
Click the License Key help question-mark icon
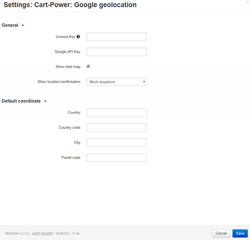(x=78, y=36)
